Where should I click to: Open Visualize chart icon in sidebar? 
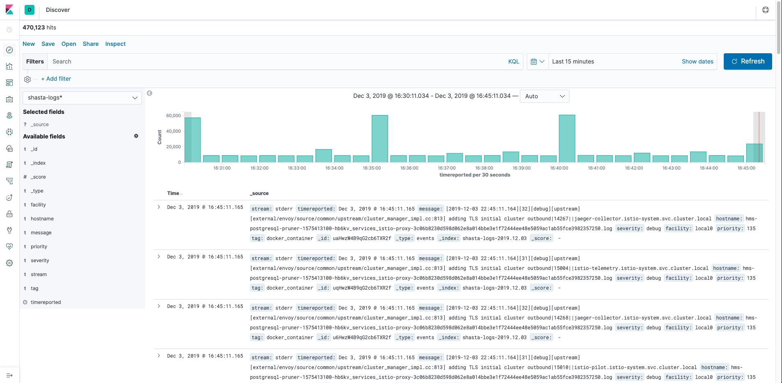(x=9, y=66)
